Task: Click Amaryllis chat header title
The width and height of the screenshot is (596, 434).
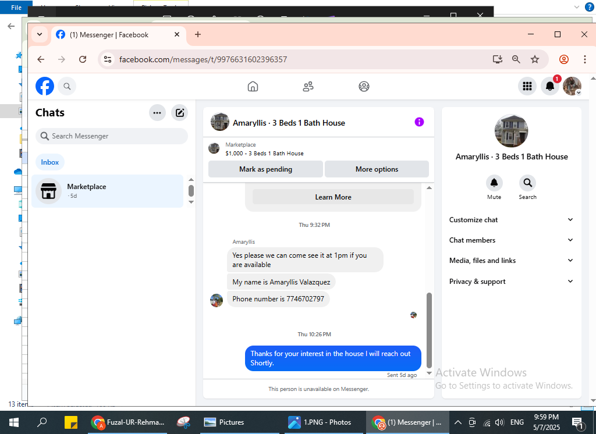Action: click(289, 123)
